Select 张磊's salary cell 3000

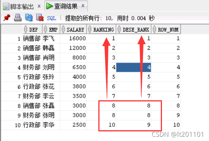pos(74,106)
